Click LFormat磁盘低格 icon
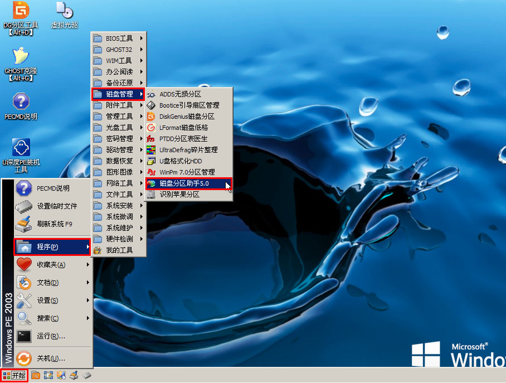 coord(151,128)
